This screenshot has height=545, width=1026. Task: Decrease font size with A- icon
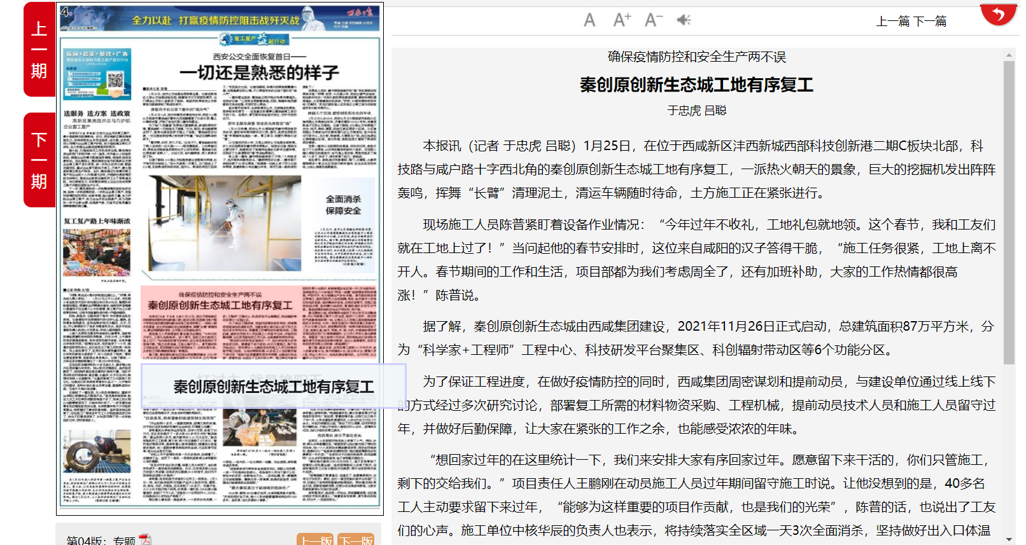[654, 20]
